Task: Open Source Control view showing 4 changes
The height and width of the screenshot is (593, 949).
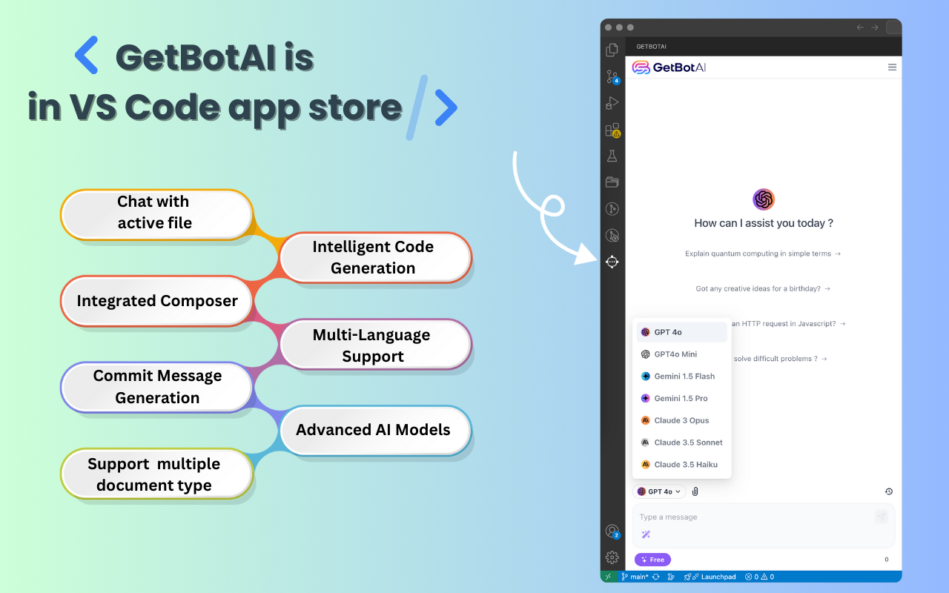Action: 610,76
